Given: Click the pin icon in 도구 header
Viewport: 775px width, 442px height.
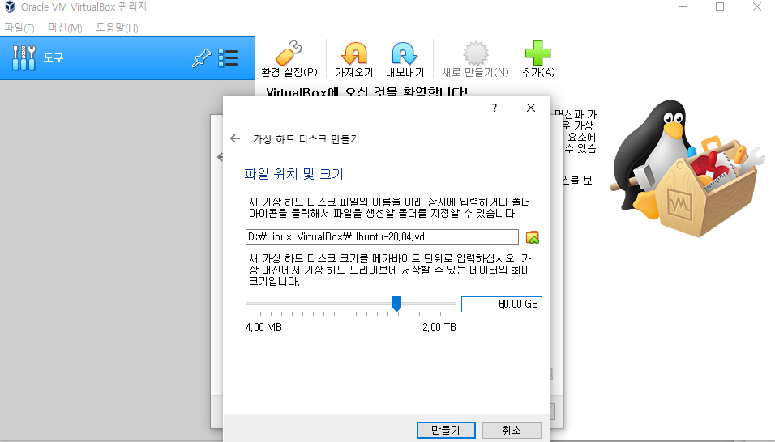Looking at the screenshot, I should point(201,58).
